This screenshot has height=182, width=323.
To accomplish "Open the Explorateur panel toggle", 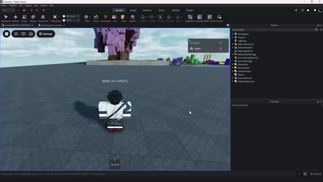I will (x=190, y=18).
